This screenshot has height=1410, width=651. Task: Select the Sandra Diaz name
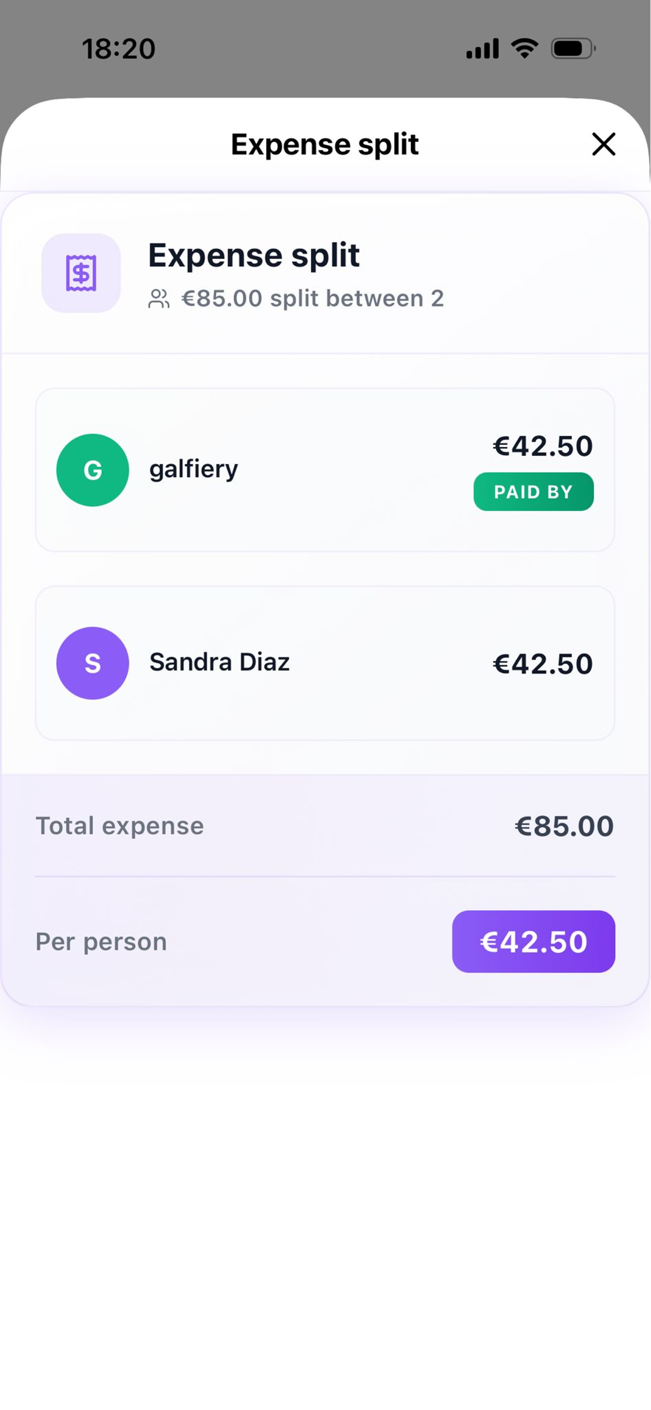(x=220, y=663)
